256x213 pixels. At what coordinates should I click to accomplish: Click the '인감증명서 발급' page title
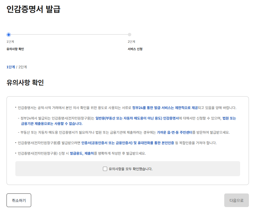coord(33,9)
